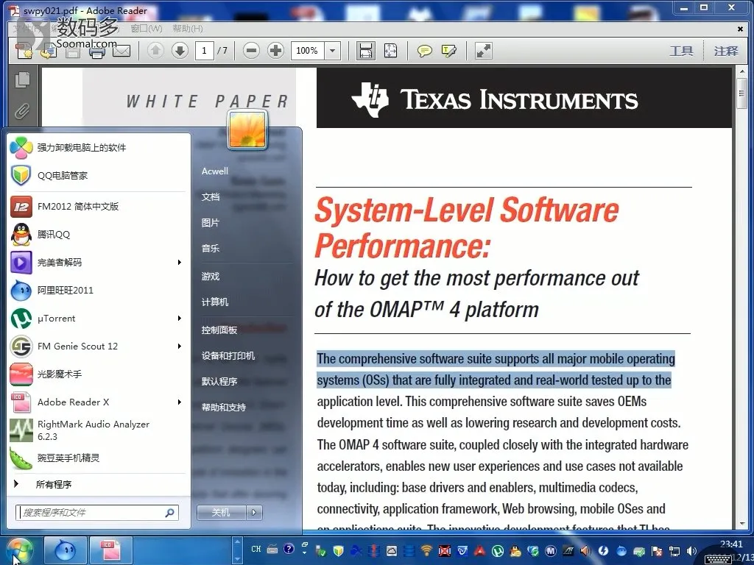
Task: Open the QQ penguin tray icon
Action: click(x=515, y=550)
